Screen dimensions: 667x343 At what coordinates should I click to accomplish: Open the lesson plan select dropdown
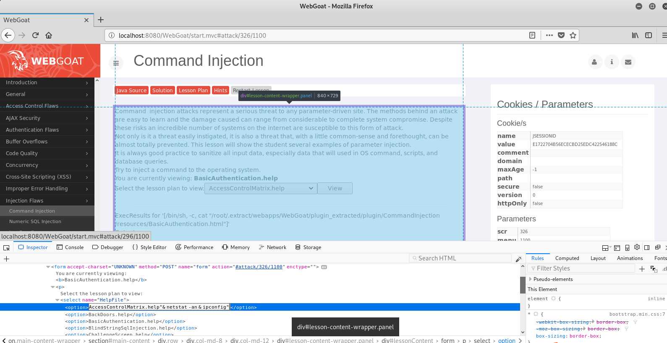point(260,188)
